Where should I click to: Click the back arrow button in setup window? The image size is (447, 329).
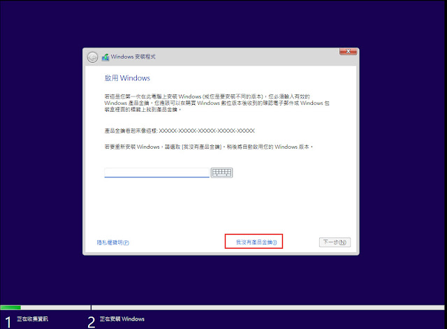[92, 57]
